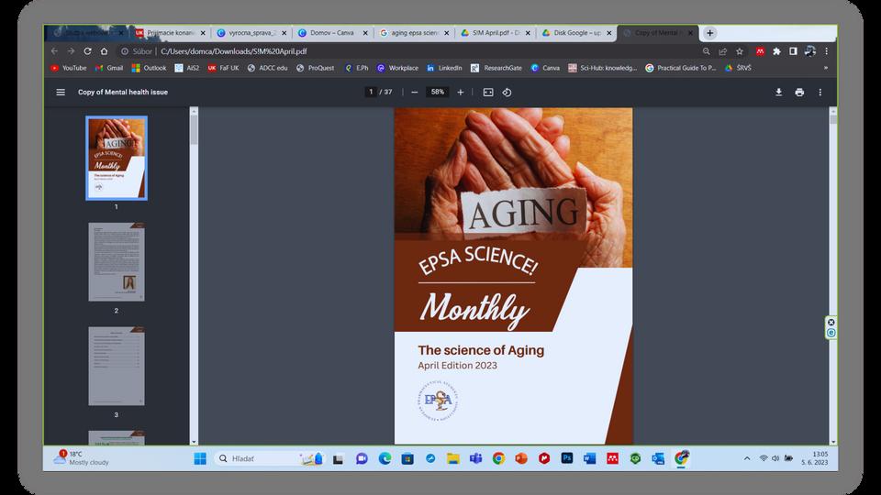881x495 pixels.
Task: Close the Domov – Canva tab
Action: pyautogui.click(x=365, y=33)
